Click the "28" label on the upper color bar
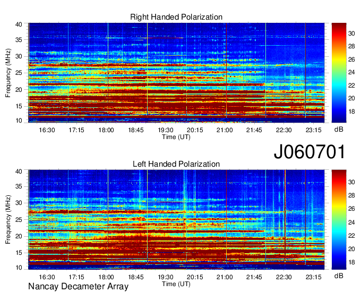Screen dimensions: 361x293 [x=351, y=47]
